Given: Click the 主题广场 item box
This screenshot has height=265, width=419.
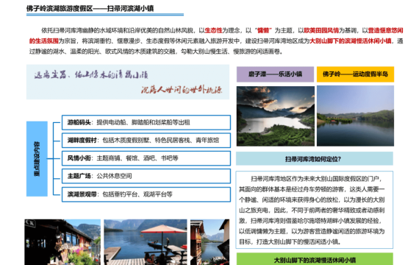Looking at the screenshot, I should 146,176.
